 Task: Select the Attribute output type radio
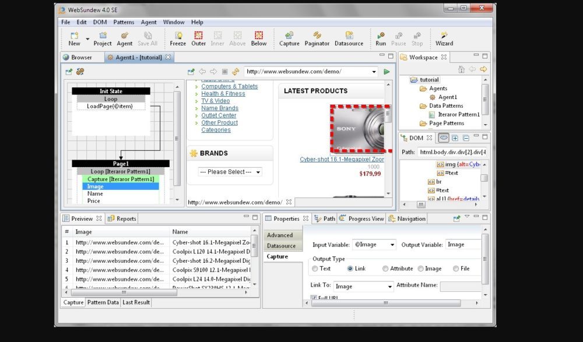[385, 269]
